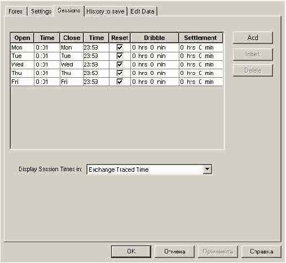Click Dribble value in Wed row
The image size is (286, 263).
tap(155, 64)
